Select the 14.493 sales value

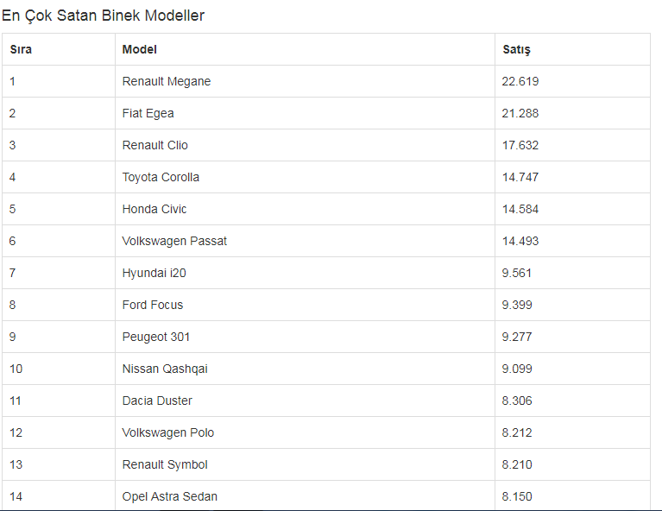tap(520, 241)
